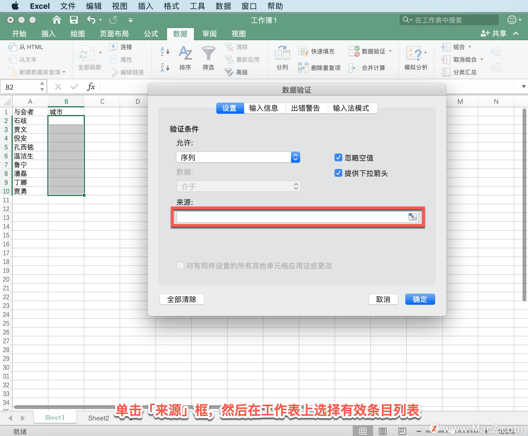This screenshot has height=436, width=528.
Task: Click the 全部清除 button
Action: click(181, 299)
